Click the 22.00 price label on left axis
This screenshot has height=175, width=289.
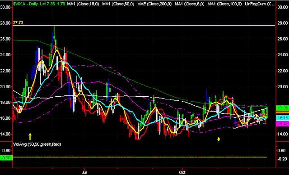(5, 71)
